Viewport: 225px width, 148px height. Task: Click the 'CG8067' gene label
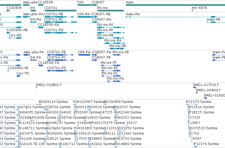98,2
